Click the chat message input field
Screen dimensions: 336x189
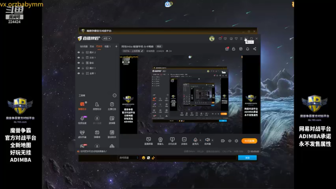tap(196, 158)
